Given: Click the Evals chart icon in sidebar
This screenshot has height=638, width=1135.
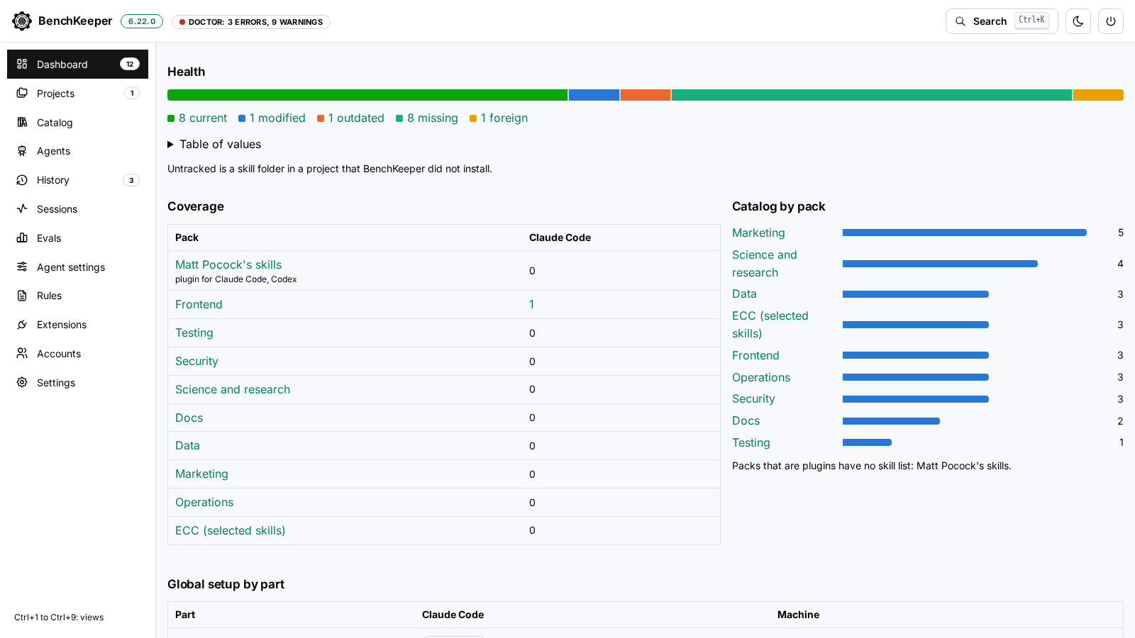Looking at the screenshot, I should tap(22, 237).
